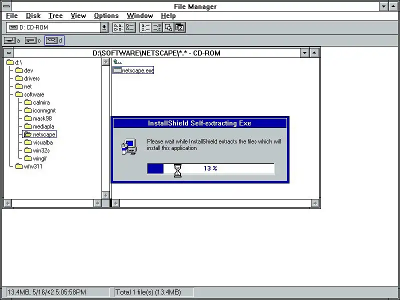
Task: Open the View menu
Action: (x=78, y=16)
